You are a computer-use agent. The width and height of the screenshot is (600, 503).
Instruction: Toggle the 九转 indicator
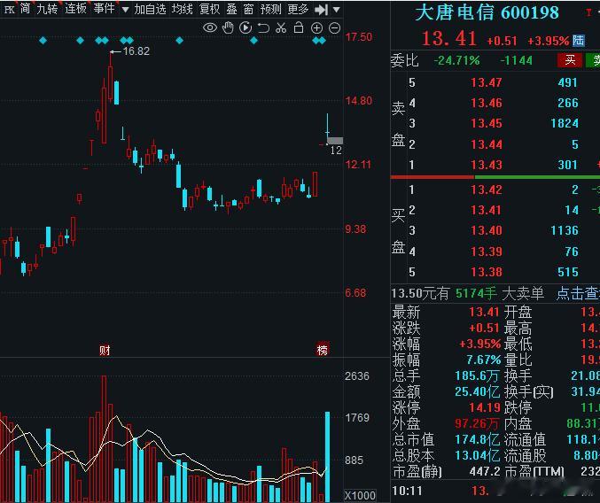[x=47, y=9]
